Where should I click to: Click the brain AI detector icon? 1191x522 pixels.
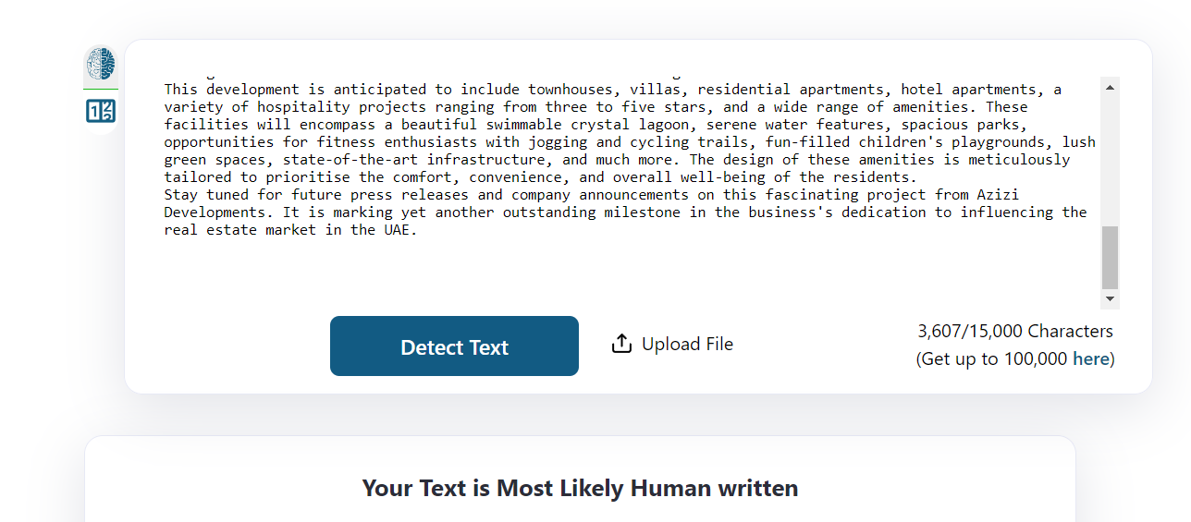[101, 64]
